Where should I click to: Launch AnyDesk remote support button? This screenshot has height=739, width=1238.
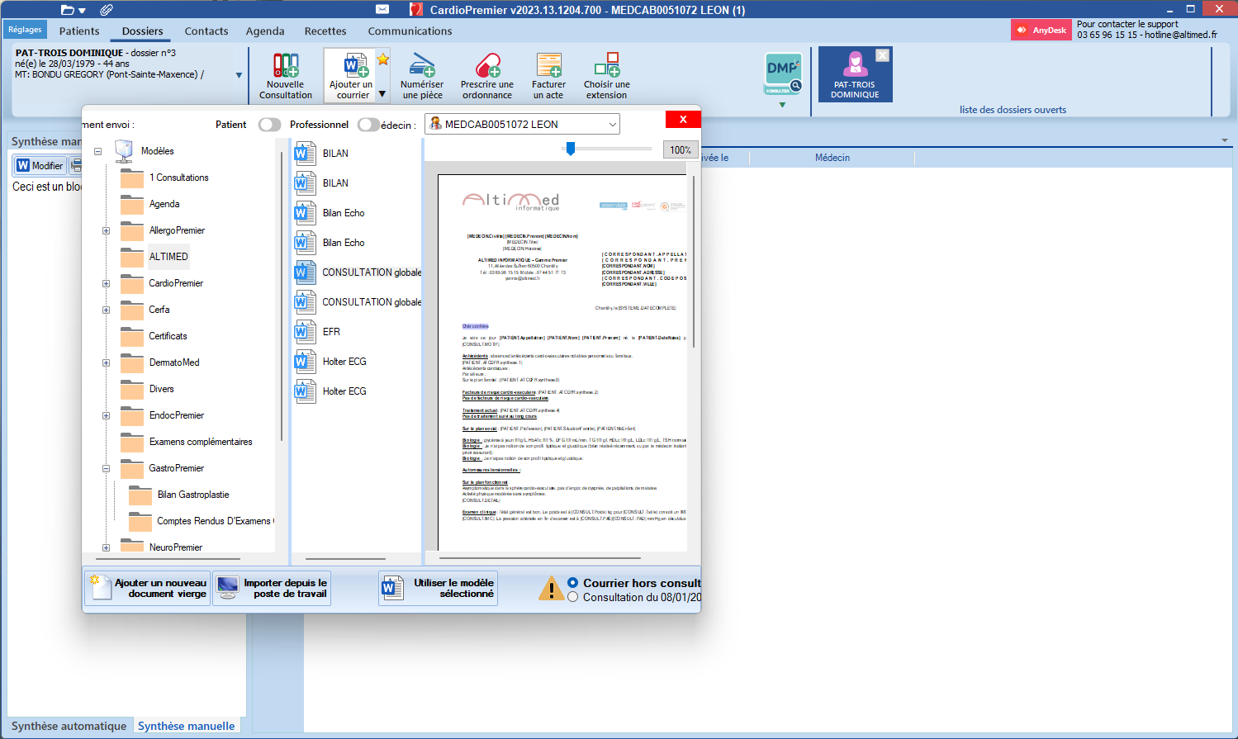click(x=1041, y=31)
